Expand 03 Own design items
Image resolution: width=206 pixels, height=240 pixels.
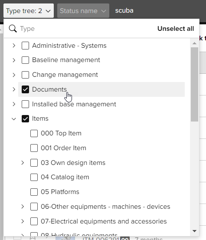click(23, 163)
